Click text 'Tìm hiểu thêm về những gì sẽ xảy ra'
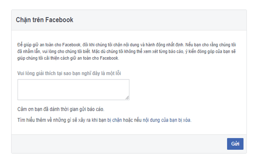This screenshot has height=161, width=258. click(x=54, y=120)
